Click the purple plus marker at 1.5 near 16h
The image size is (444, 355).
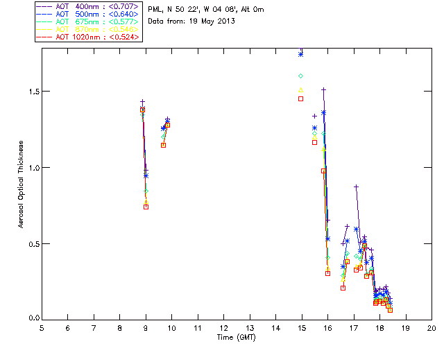[x=323, y=89]
